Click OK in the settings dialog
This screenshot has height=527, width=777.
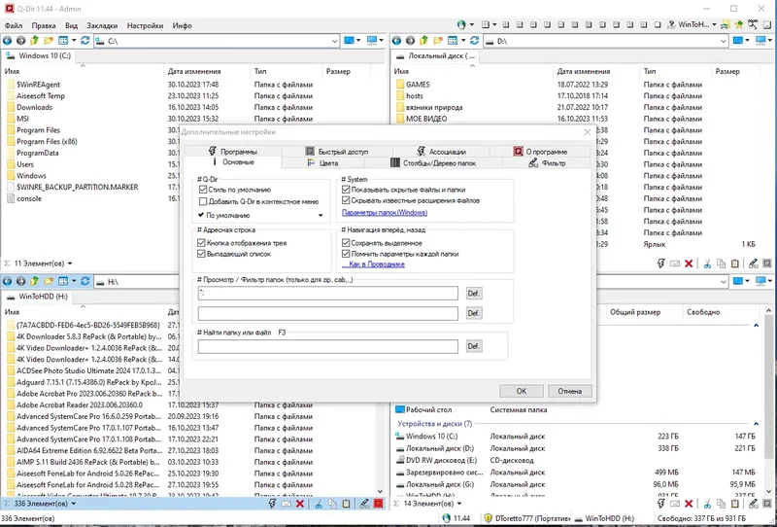522,391
